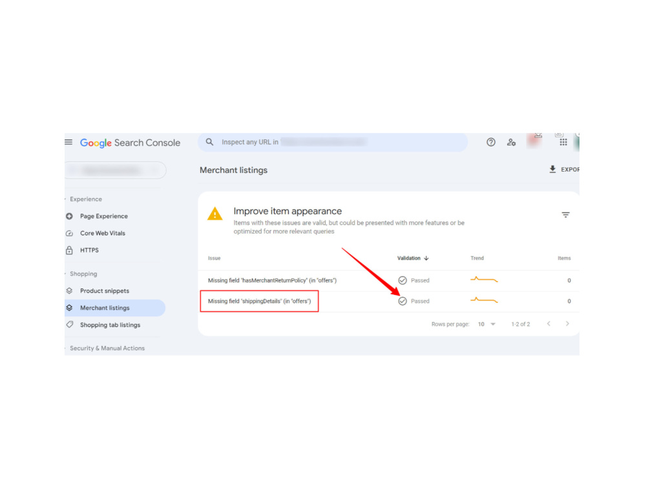Click the Items column header
This screenshot has width=646, height=484.
(564, 259)
